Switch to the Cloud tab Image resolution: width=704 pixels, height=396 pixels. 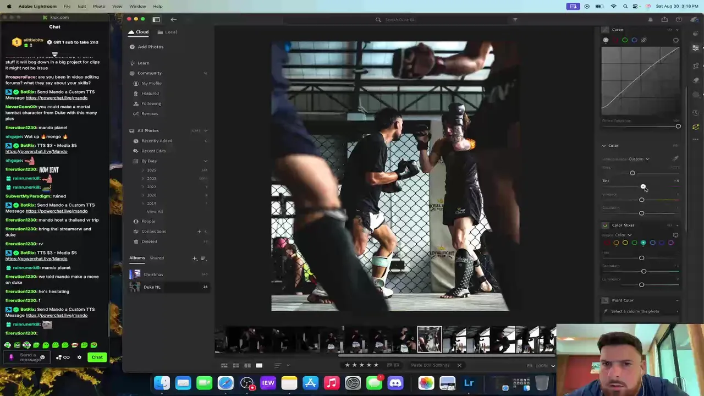coord(139,32)
